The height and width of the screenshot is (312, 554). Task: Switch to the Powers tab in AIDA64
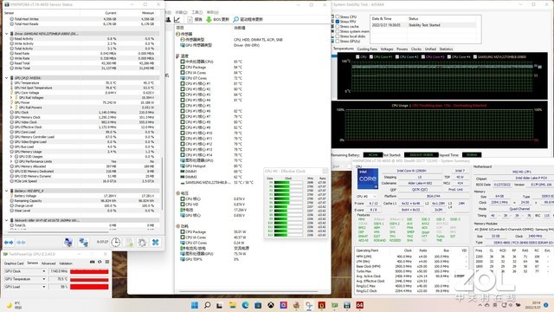point(402,49)
